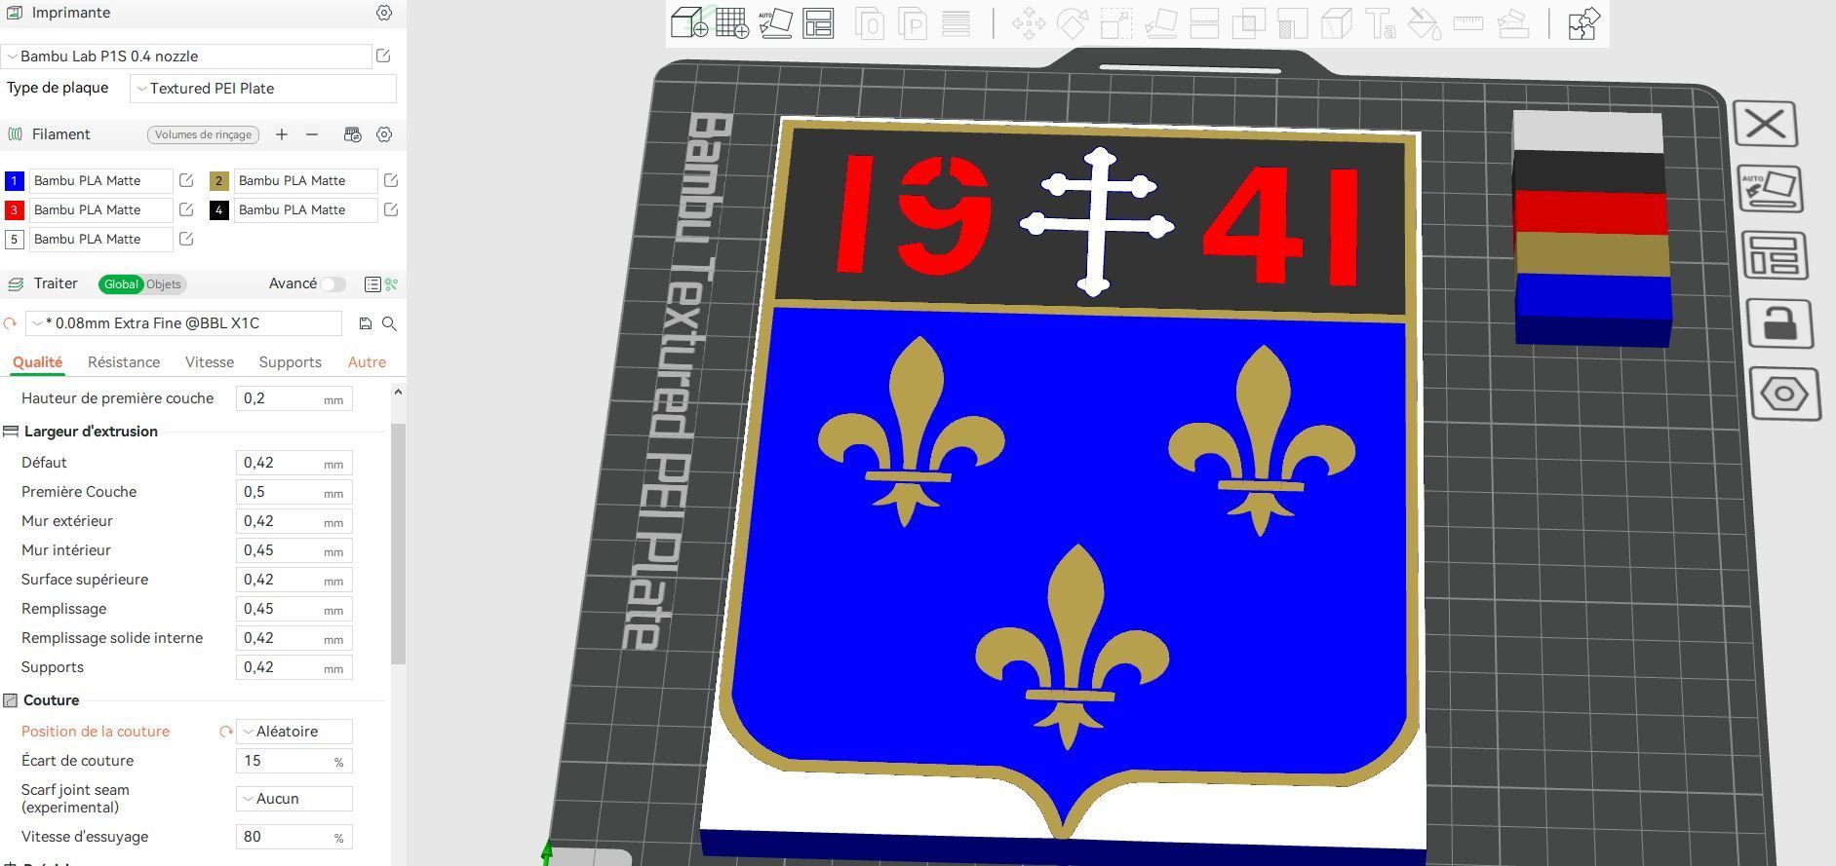Click Auto orient in the top toolbar
Viewport: 1836px width, 866px height.
(775, 22)
